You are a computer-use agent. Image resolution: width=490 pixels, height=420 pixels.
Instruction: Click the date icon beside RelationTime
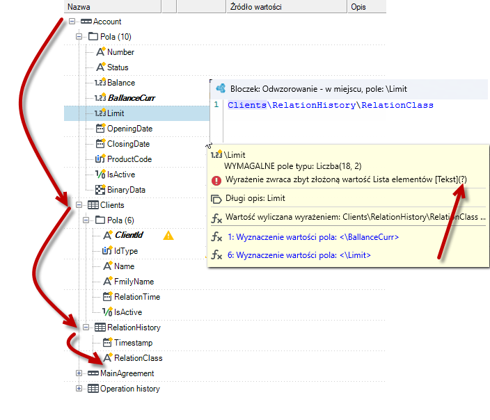click(x=107, y=296)
